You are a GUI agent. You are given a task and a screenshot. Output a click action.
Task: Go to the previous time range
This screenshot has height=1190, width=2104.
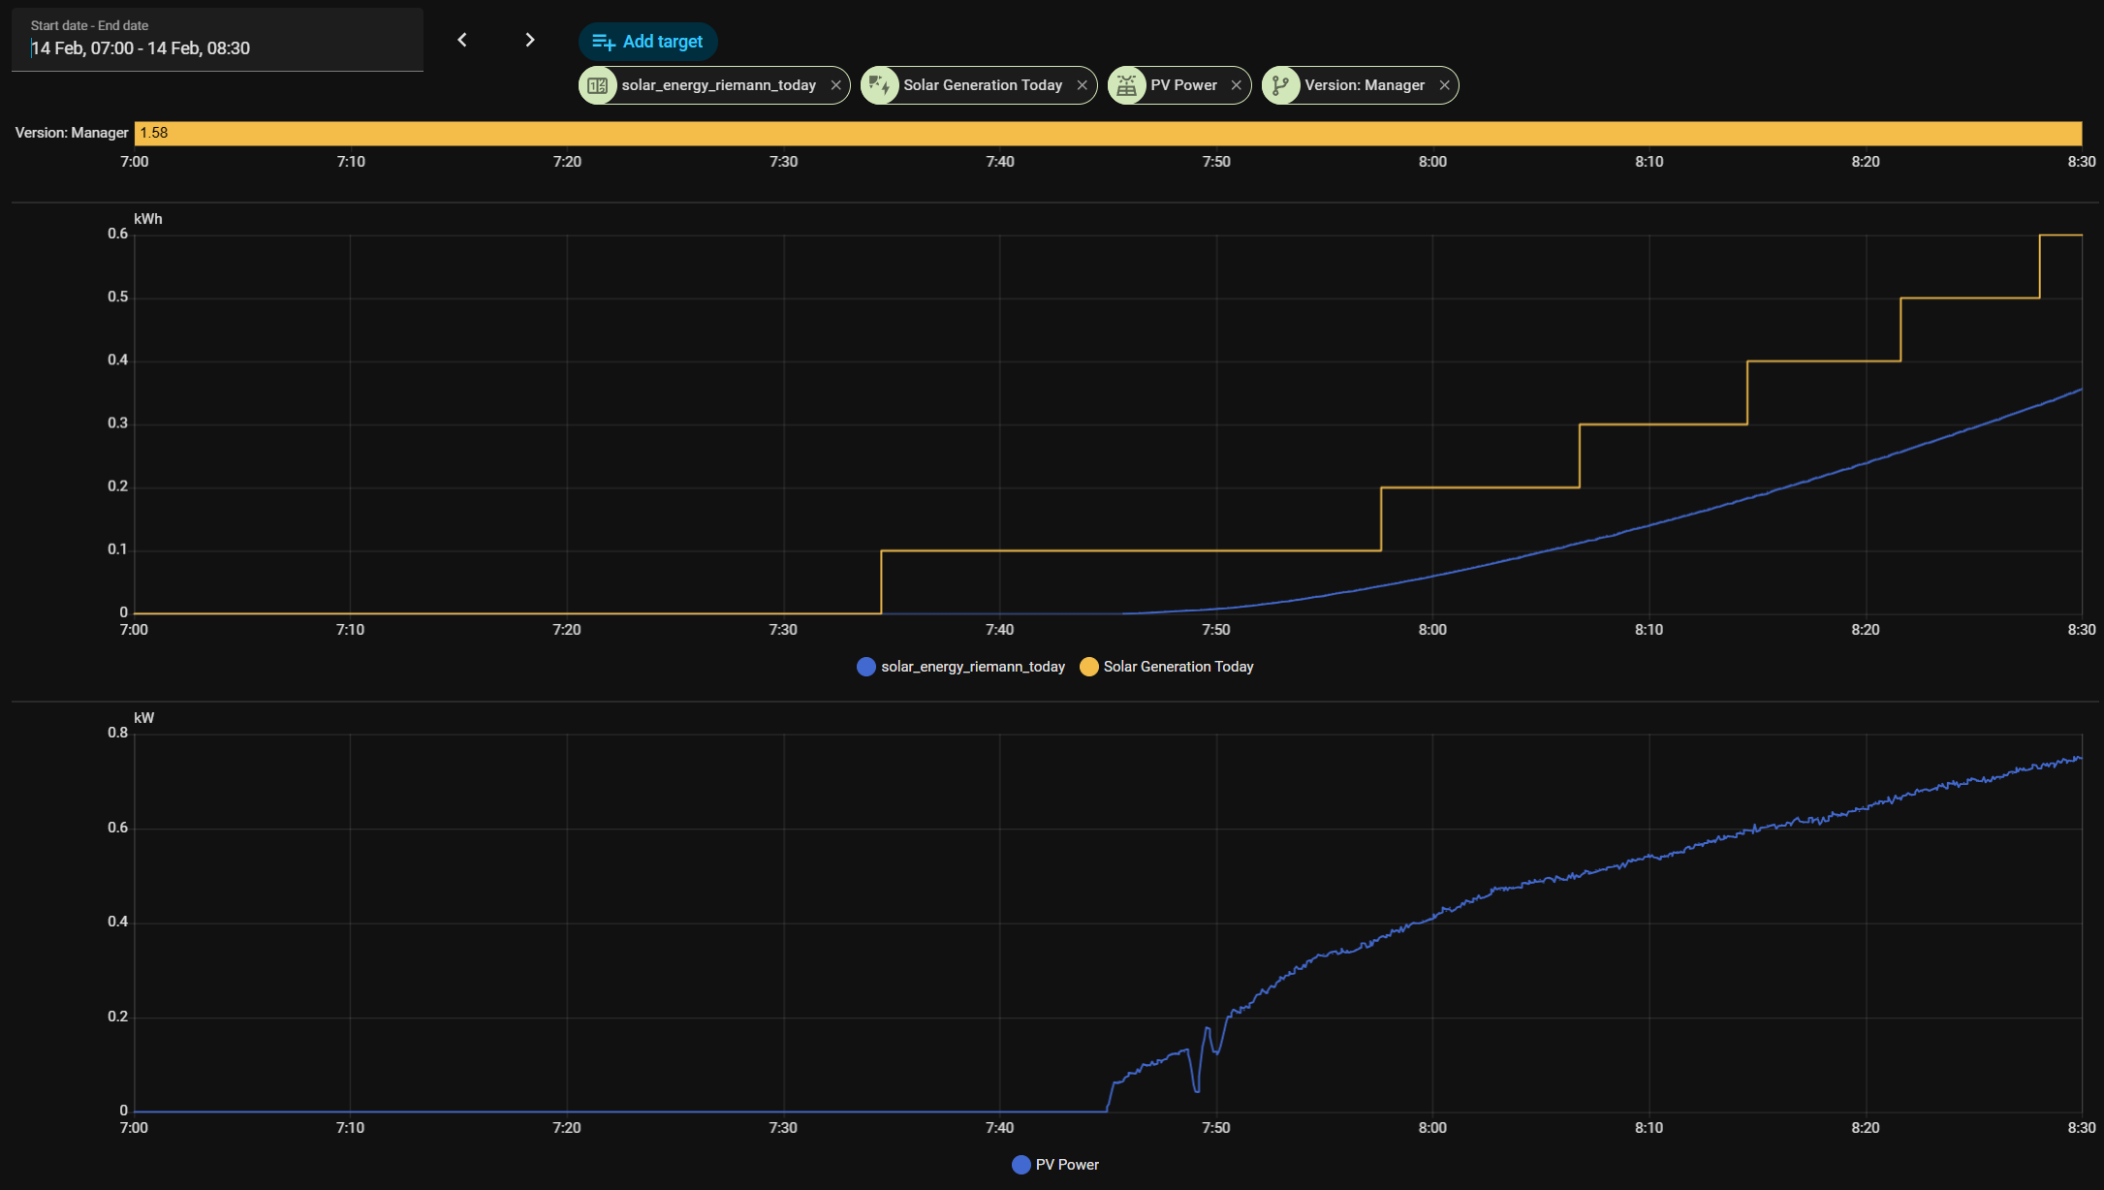pos(462,40)
